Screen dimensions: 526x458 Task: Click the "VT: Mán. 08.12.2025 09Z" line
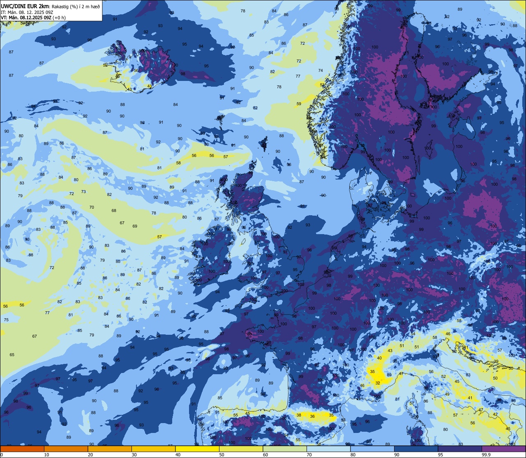click(25, 18)
